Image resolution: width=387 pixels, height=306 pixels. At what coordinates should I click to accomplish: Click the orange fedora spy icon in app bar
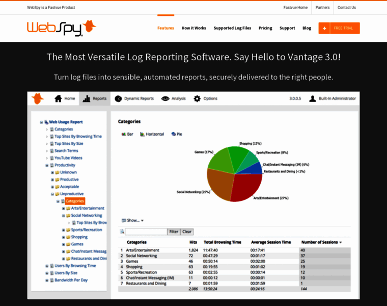click(x=38, y=98)
